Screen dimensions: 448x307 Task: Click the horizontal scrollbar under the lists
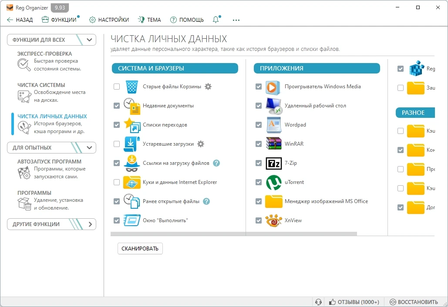234,234
